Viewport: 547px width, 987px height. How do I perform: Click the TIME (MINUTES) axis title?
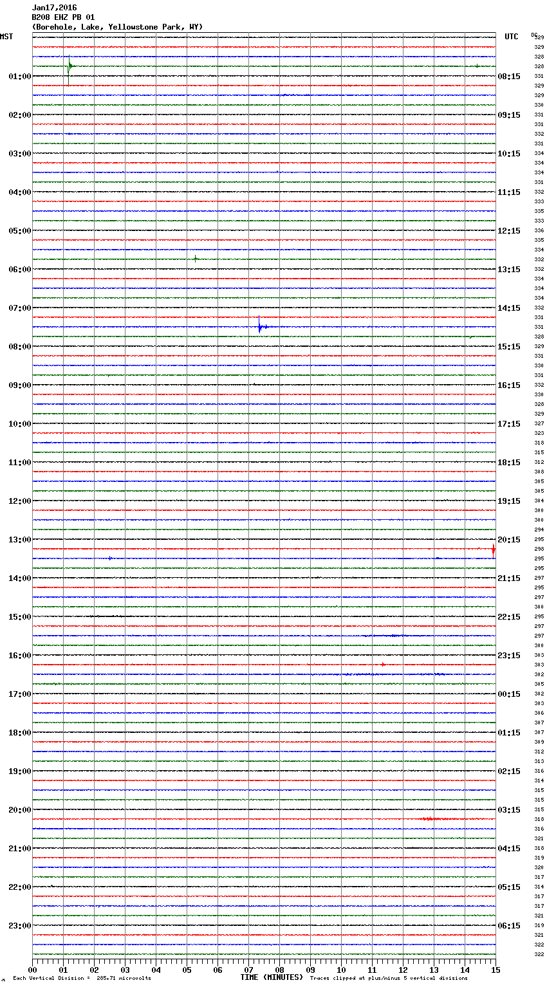click(272, 977)
